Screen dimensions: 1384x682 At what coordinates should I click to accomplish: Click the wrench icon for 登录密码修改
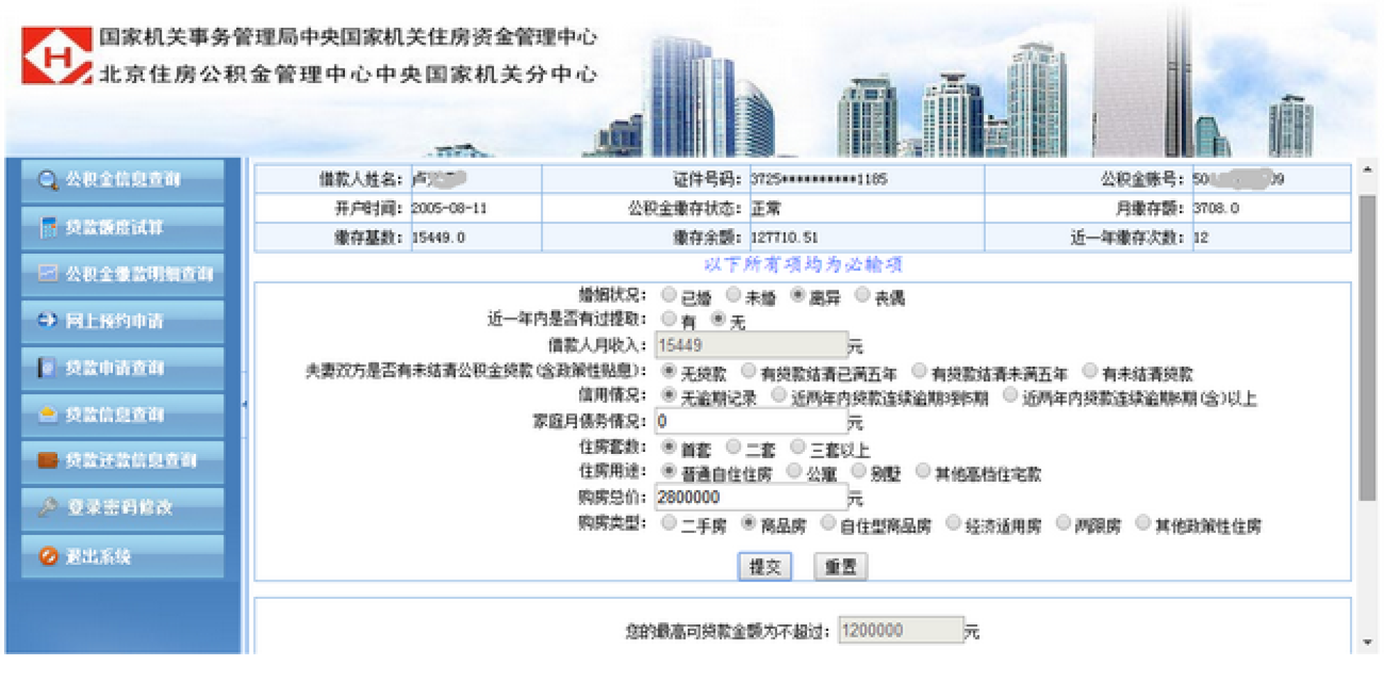coord(48,507)
